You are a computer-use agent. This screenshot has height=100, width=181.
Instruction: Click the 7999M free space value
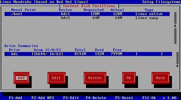click(116, 54)
